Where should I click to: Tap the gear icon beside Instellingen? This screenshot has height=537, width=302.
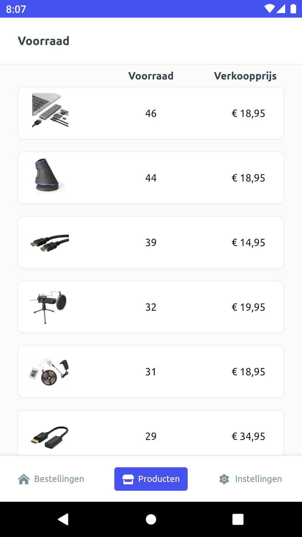[x=224, y=479]
